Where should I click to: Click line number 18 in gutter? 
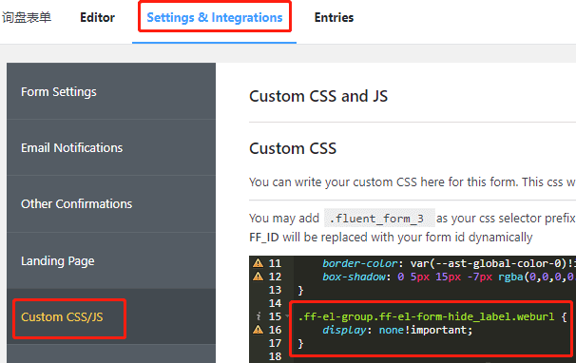(275, 356)
